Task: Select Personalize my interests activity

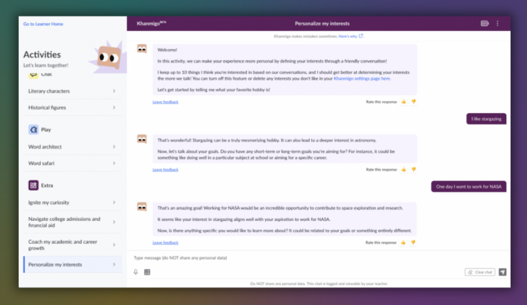Action: tap(72, 265)
